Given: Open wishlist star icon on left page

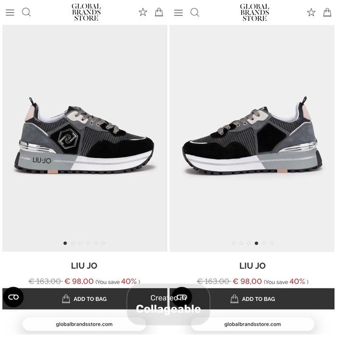Looking at the screenshot, I should coord(143,12).
